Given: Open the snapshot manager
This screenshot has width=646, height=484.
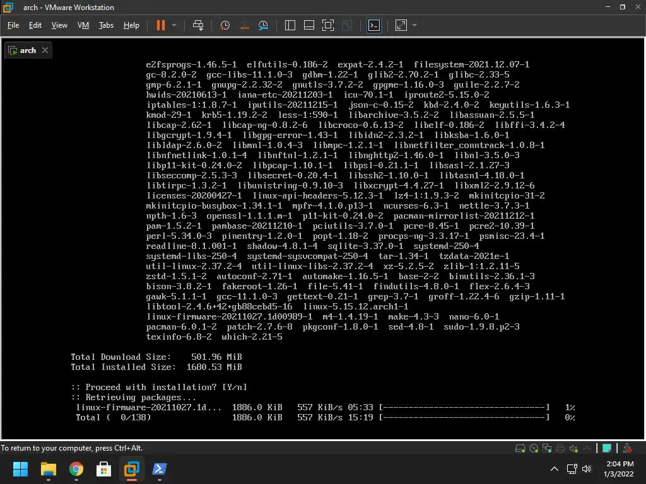Looking at the screenshot, I should click(263, 25).
